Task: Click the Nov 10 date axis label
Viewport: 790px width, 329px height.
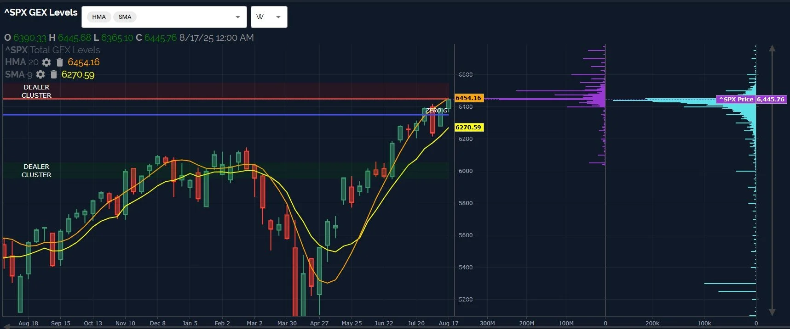Action: click(x=125, y=323)
